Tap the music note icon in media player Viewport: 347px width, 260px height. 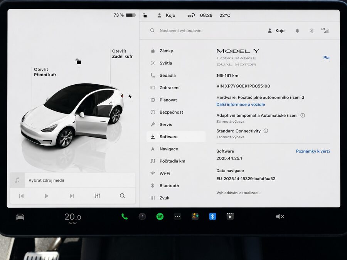click(17, 180)
